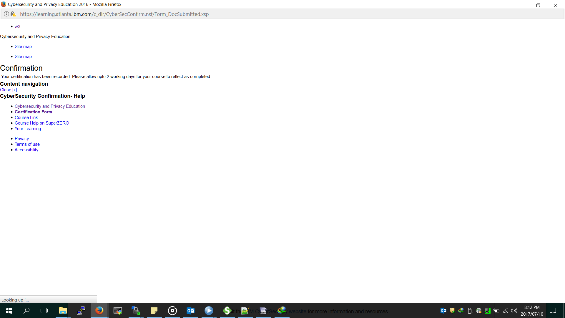Open the Windows Start menu
The width and height of the screenshot is (565, 318).
click(9, 311)
